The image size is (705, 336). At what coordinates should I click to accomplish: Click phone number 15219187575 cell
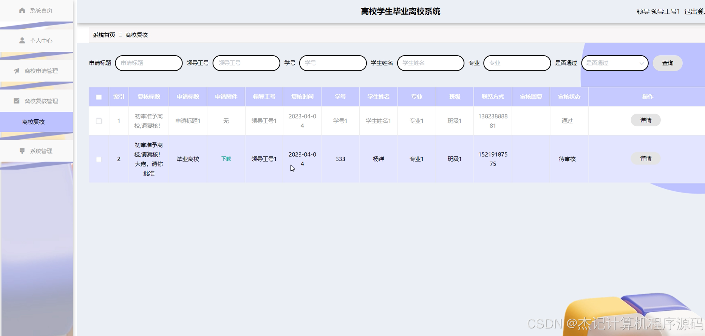click(x=493, y=159)
